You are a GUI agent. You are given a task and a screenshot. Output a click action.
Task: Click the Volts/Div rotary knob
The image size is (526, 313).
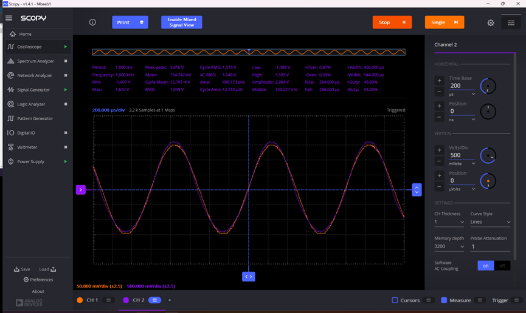pyautogui.click(x=488, y=156)
